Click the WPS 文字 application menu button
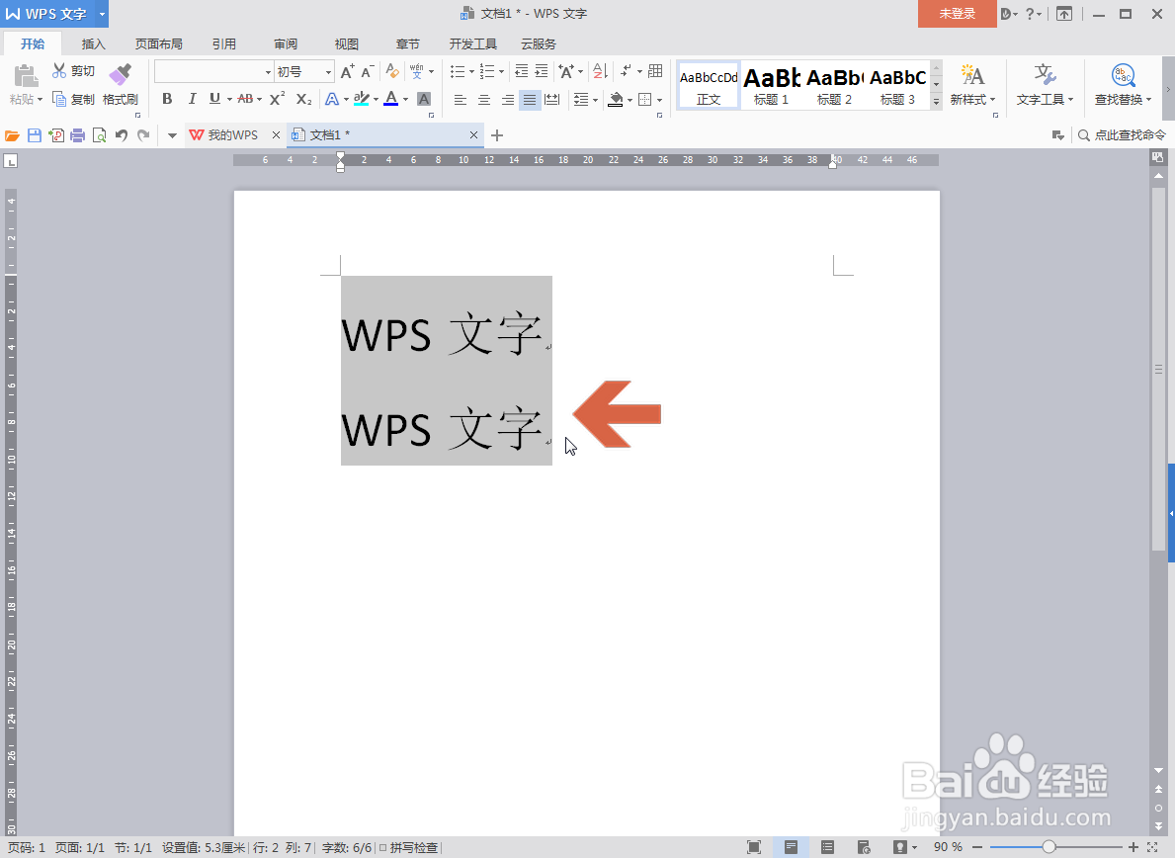The image size is (1175, 858). click(54, 14)
